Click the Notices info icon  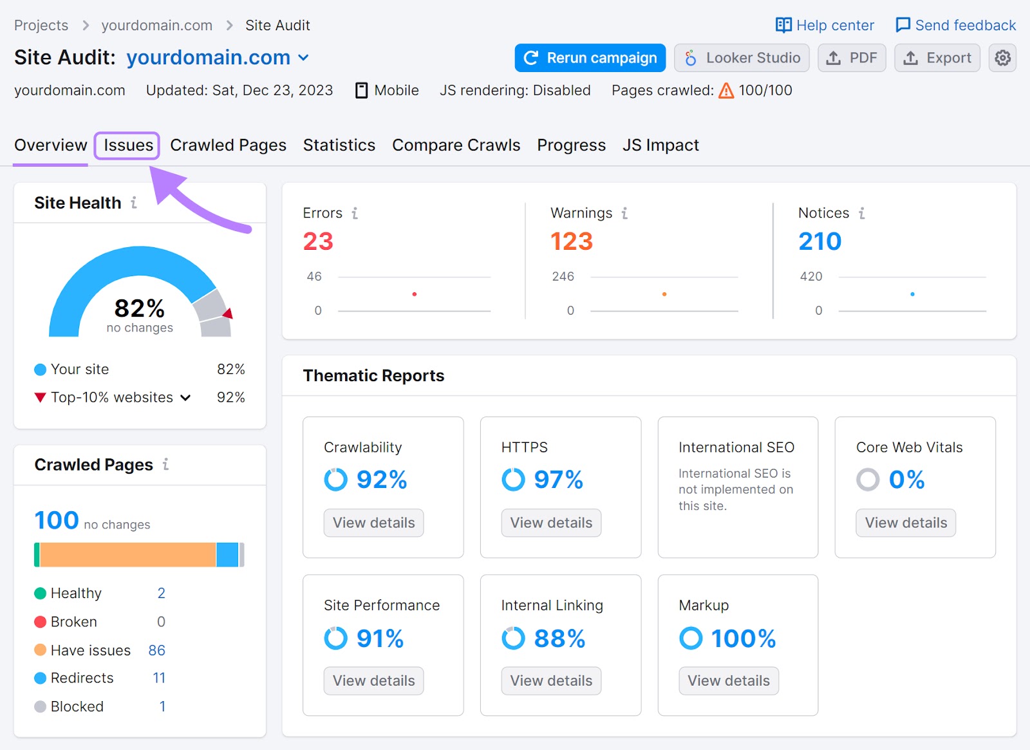[862, 213]
